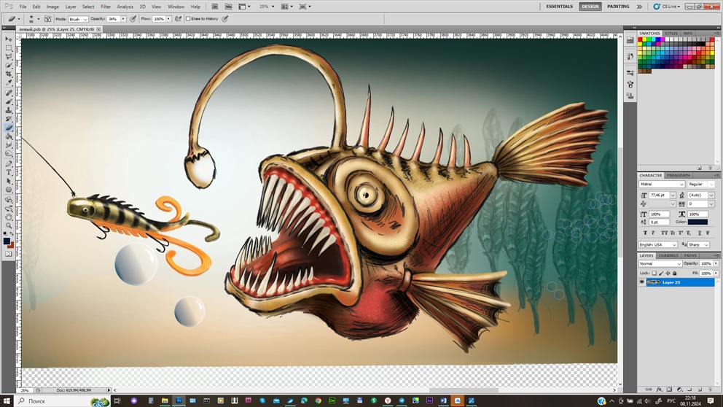Select the Rectangular Marquee tool
Image resolution: width=723 pixels, height=407 pixels.
tap(9, 48)
